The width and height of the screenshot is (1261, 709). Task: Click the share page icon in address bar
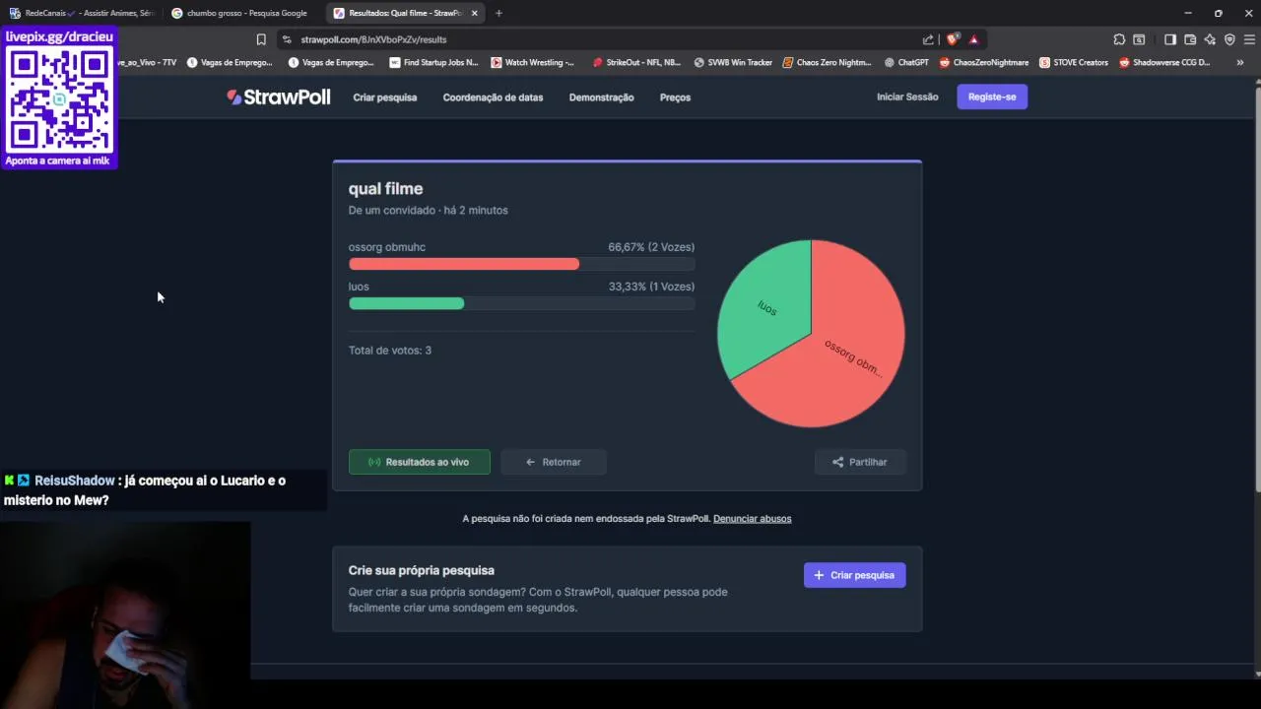coord(928,39)
